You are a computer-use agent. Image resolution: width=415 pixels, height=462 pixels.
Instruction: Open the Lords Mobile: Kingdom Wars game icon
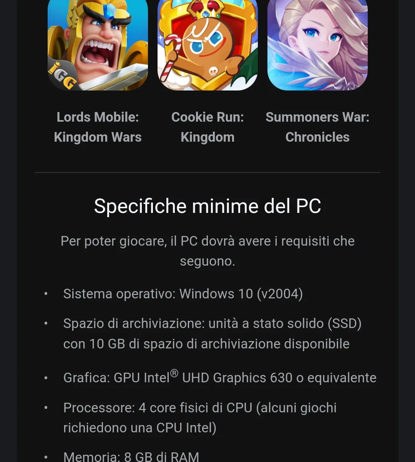(98, 45)
